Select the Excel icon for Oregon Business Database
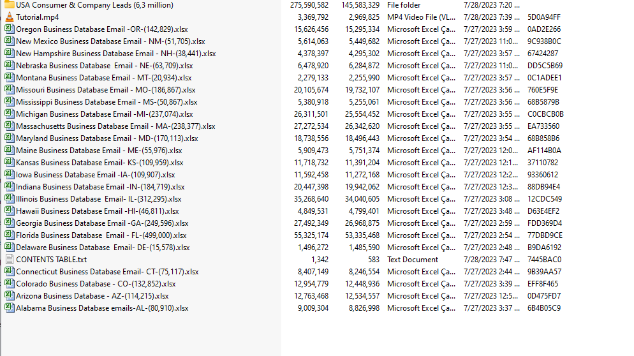 point(10,29)
